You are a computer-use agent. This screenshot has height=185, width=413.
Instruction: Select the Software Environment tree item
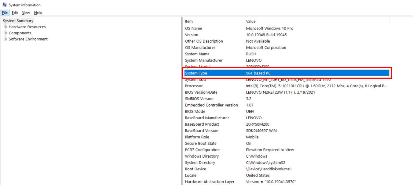click(x=28, y=39)
